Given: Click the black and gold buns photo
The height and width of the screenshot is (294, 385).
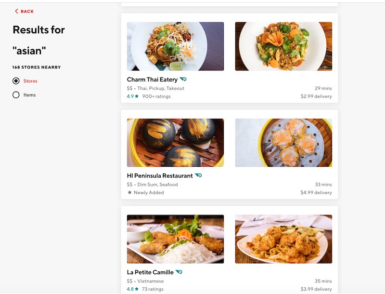Looking at the screenshot, I should 175,143.
